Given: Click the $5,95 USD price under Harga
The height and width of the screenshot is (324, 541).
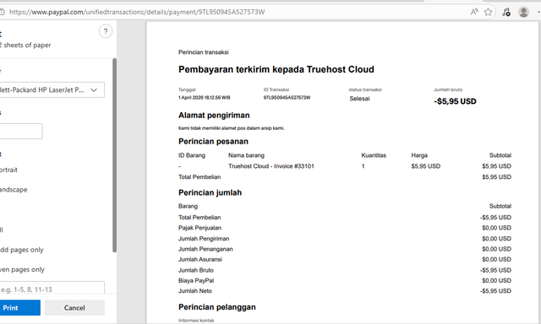Looking at the screenshot, I should (x=426, y=166).
